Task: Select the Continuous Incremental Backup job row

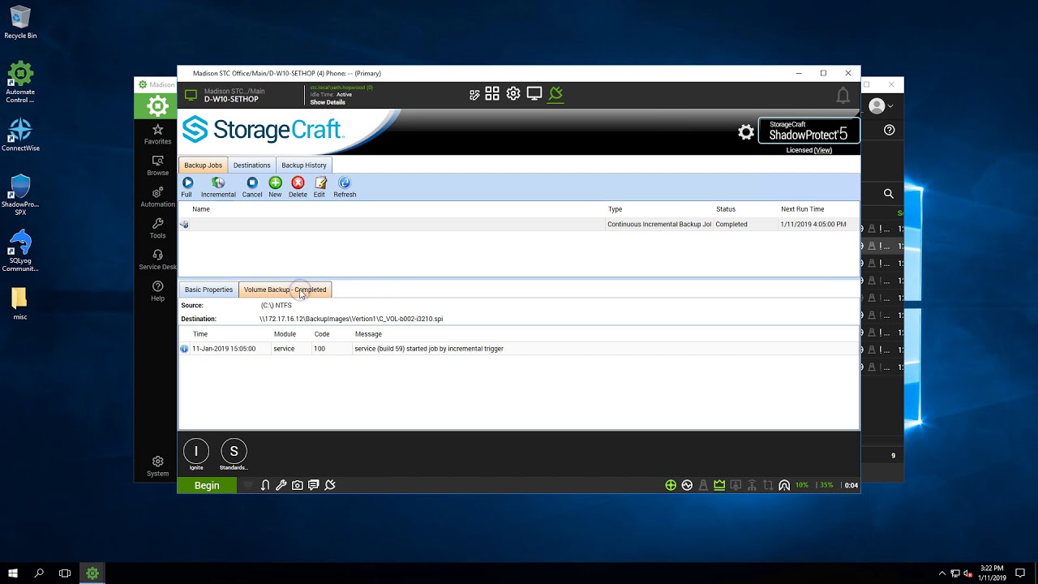Action: coord(519,224)
